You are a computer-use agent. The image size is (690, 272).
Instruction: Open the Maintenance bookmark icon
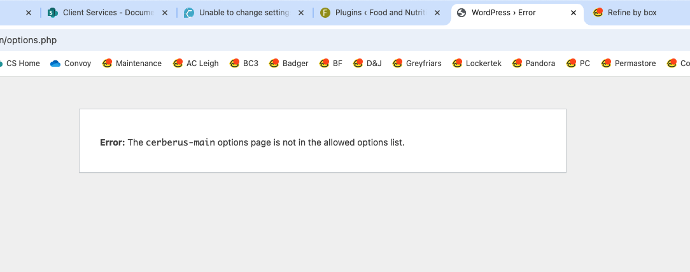click(x=107, y=64)
